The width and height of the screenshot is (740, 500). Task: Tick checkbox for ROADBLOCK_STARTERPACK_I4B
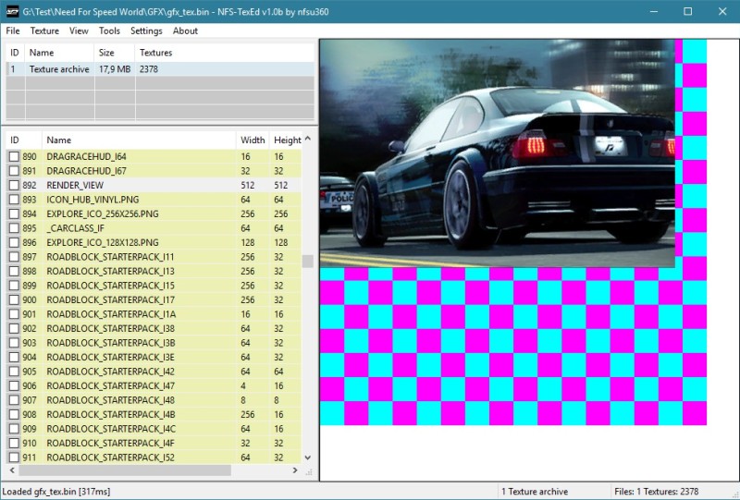point(14,414)
